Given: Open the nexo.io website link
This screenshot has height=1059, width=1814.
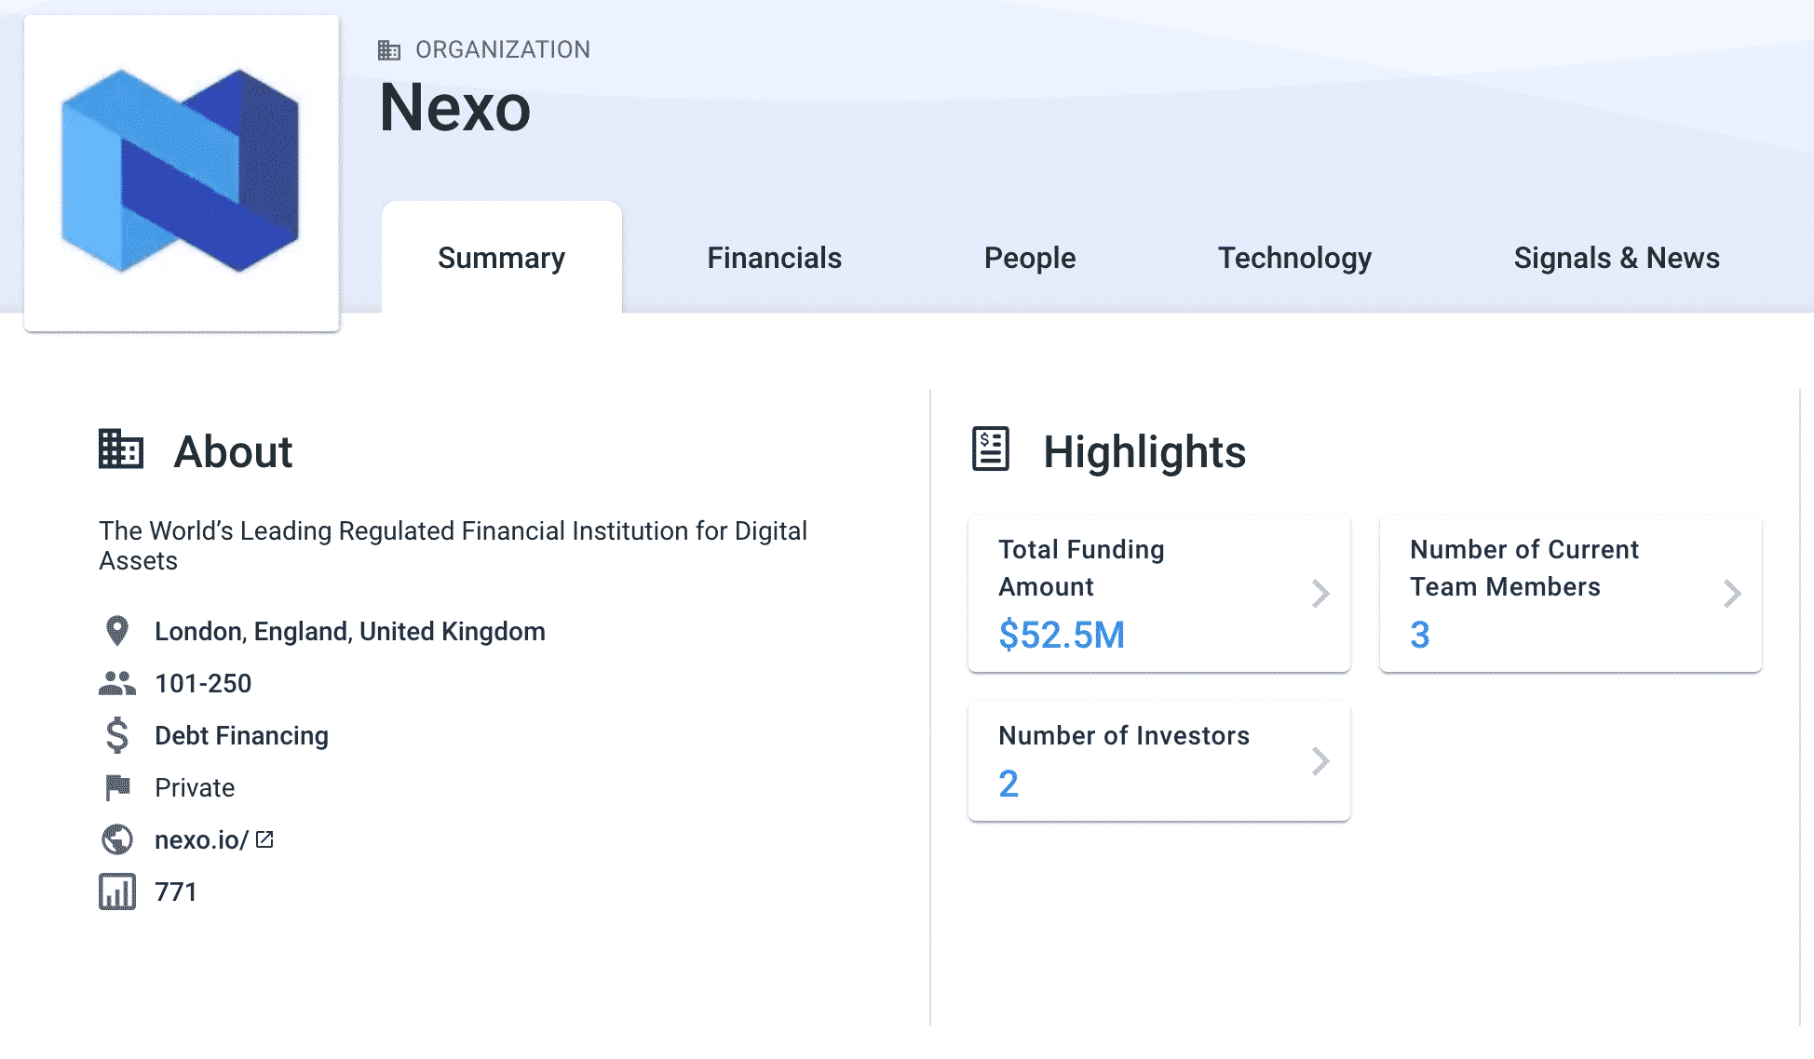Looking at the screenshot, I should [x=200, y=838].
